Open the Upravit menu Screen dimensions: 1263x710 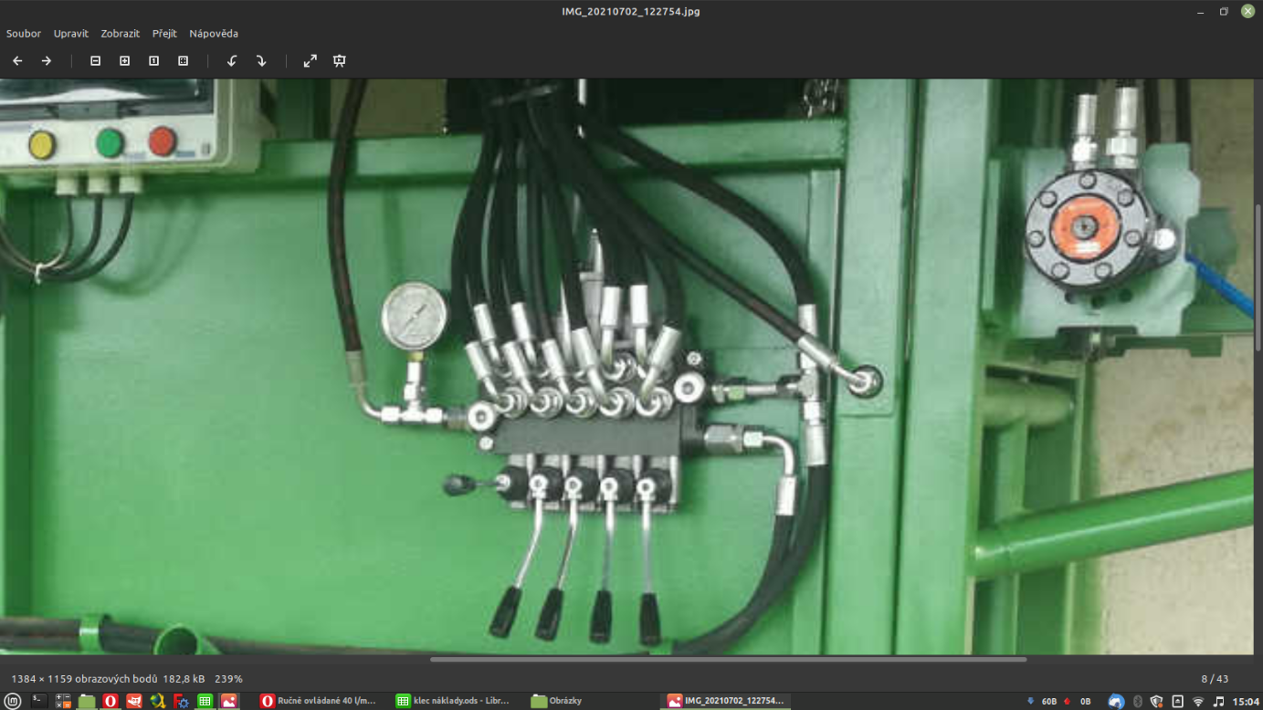point(71,34)
